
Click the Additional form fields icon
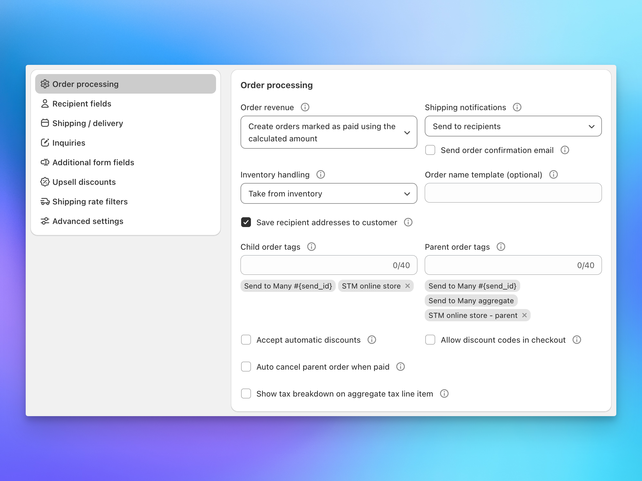45,162
